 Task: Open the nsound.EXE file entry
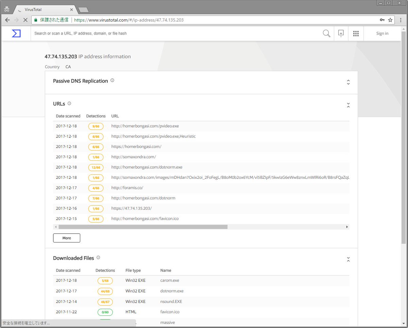[171, 301]
